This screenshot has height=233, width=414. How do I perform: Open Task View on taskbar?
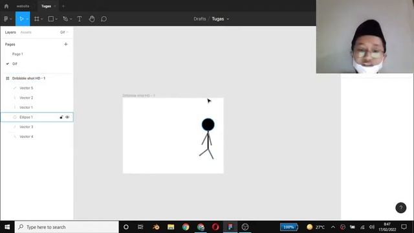click(140, 227)
